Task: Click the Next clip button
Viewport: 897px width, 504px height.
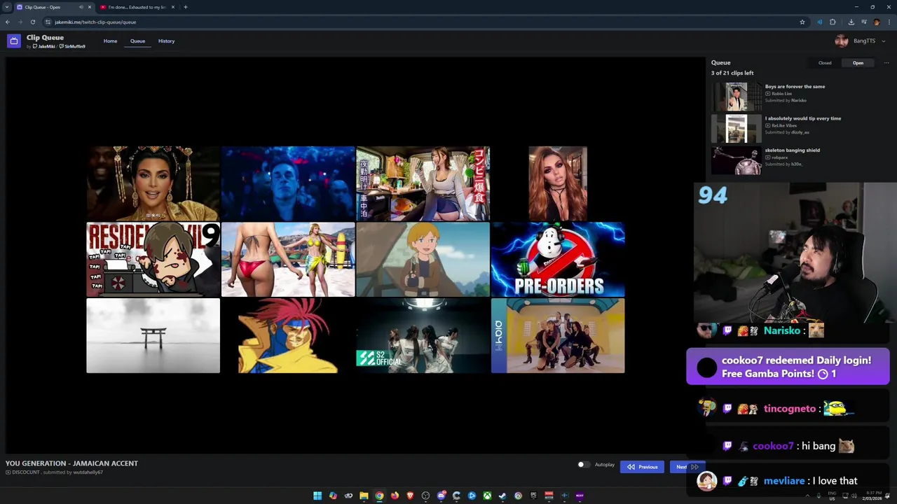Action: pos(686,467)
